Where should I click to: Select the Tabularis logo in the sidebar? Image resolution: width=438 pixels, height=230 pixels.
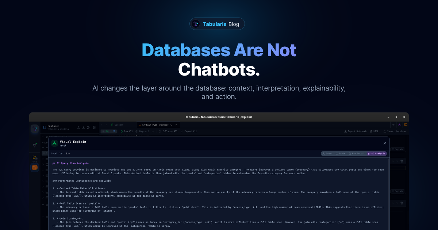pos(35,129)
